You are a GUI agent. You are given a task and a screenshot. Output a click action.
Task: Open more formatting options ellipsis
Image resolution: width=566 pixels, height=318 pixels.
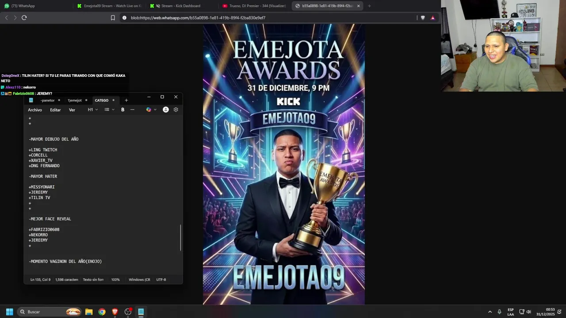[x=132, y=110]
